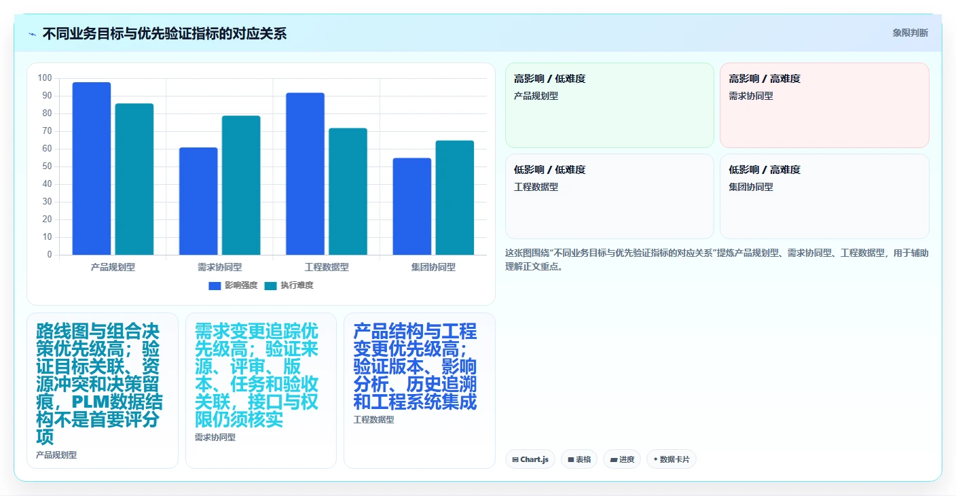956x496 pixels.
Task: Click the teal 执行难度 bar for 需求协同型
Action: coord(241,185)
